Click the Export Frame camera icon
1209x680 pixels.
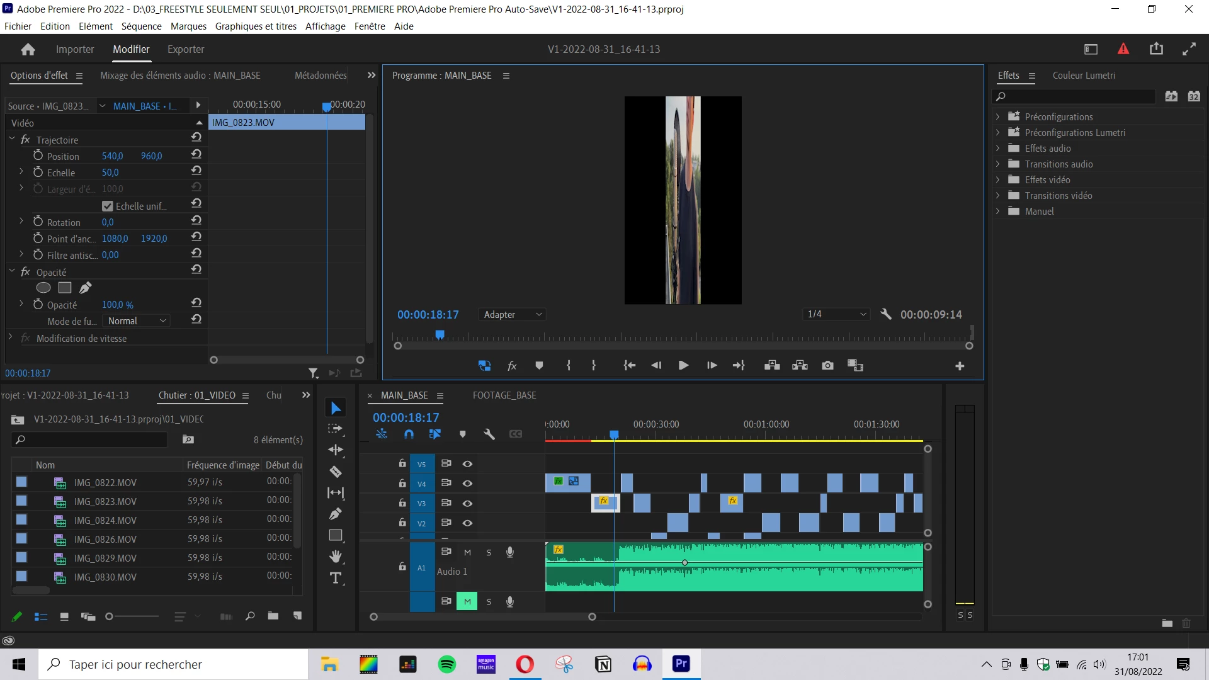point(827,366)
